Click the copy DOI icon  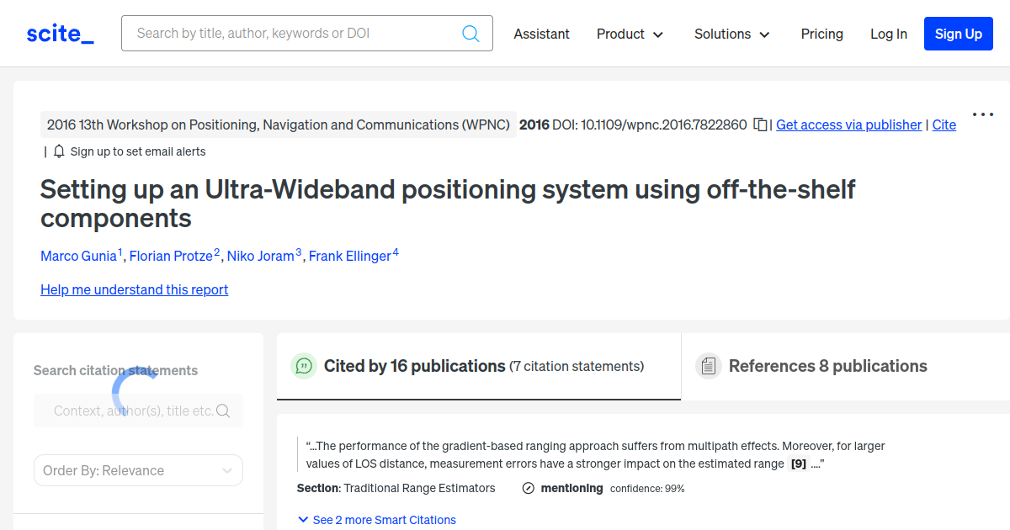pyautogui.click(x=760, y=124)
